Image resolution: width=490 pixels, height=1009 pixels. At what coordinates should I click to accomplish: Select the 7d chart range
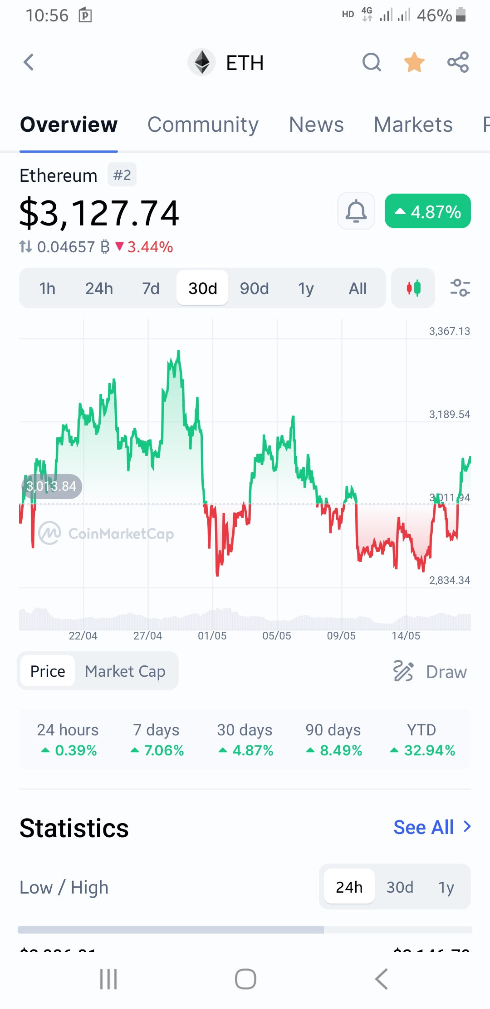pyautogui.click(x=151, y=288)
